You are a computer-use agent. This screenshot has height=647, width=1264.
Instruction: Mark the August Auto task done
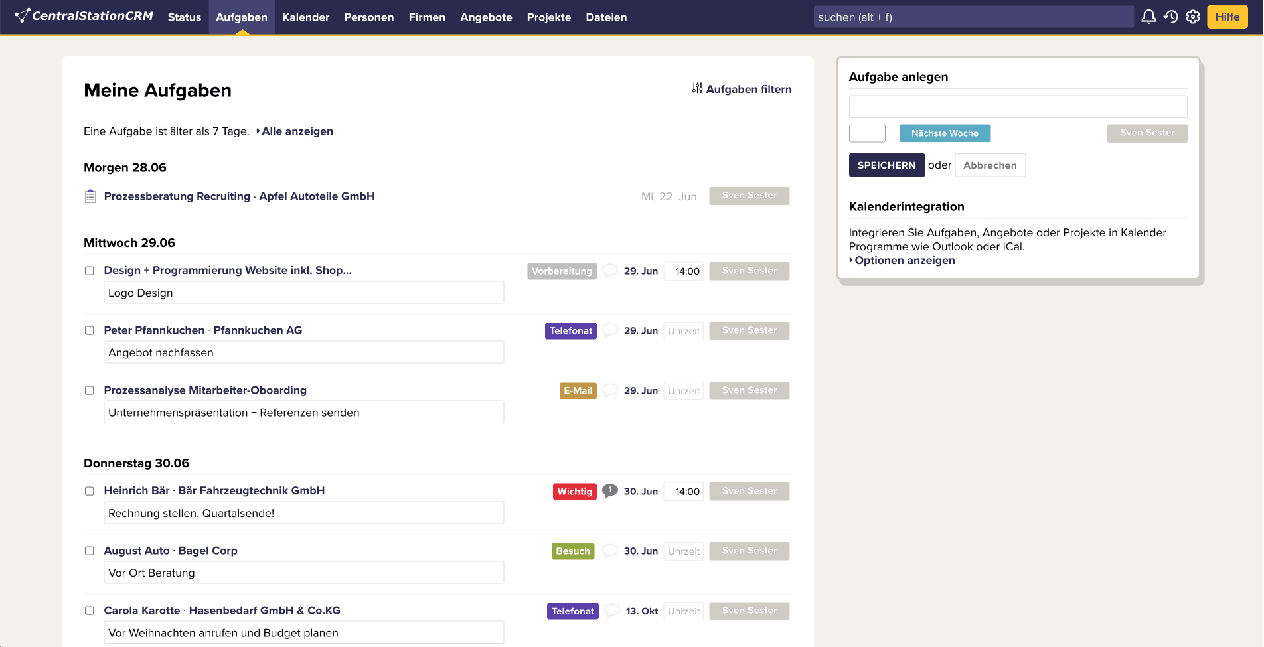click(90, 551)
